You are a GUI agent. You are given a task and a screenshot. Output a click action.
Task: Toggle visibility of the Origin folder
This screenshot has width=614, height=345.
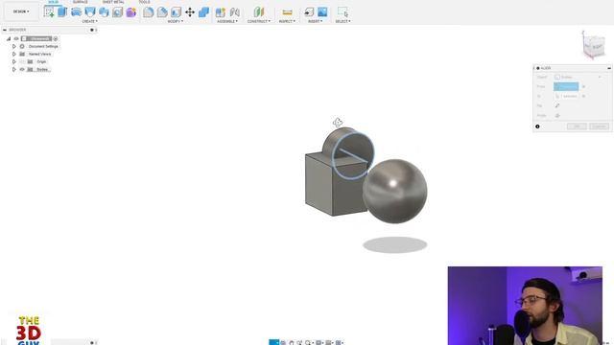click(22, 61)
